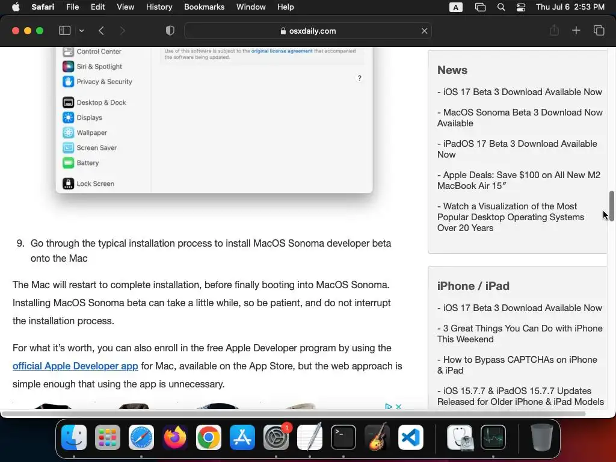Open the Bookmarks menu

(x=205, y=7)
